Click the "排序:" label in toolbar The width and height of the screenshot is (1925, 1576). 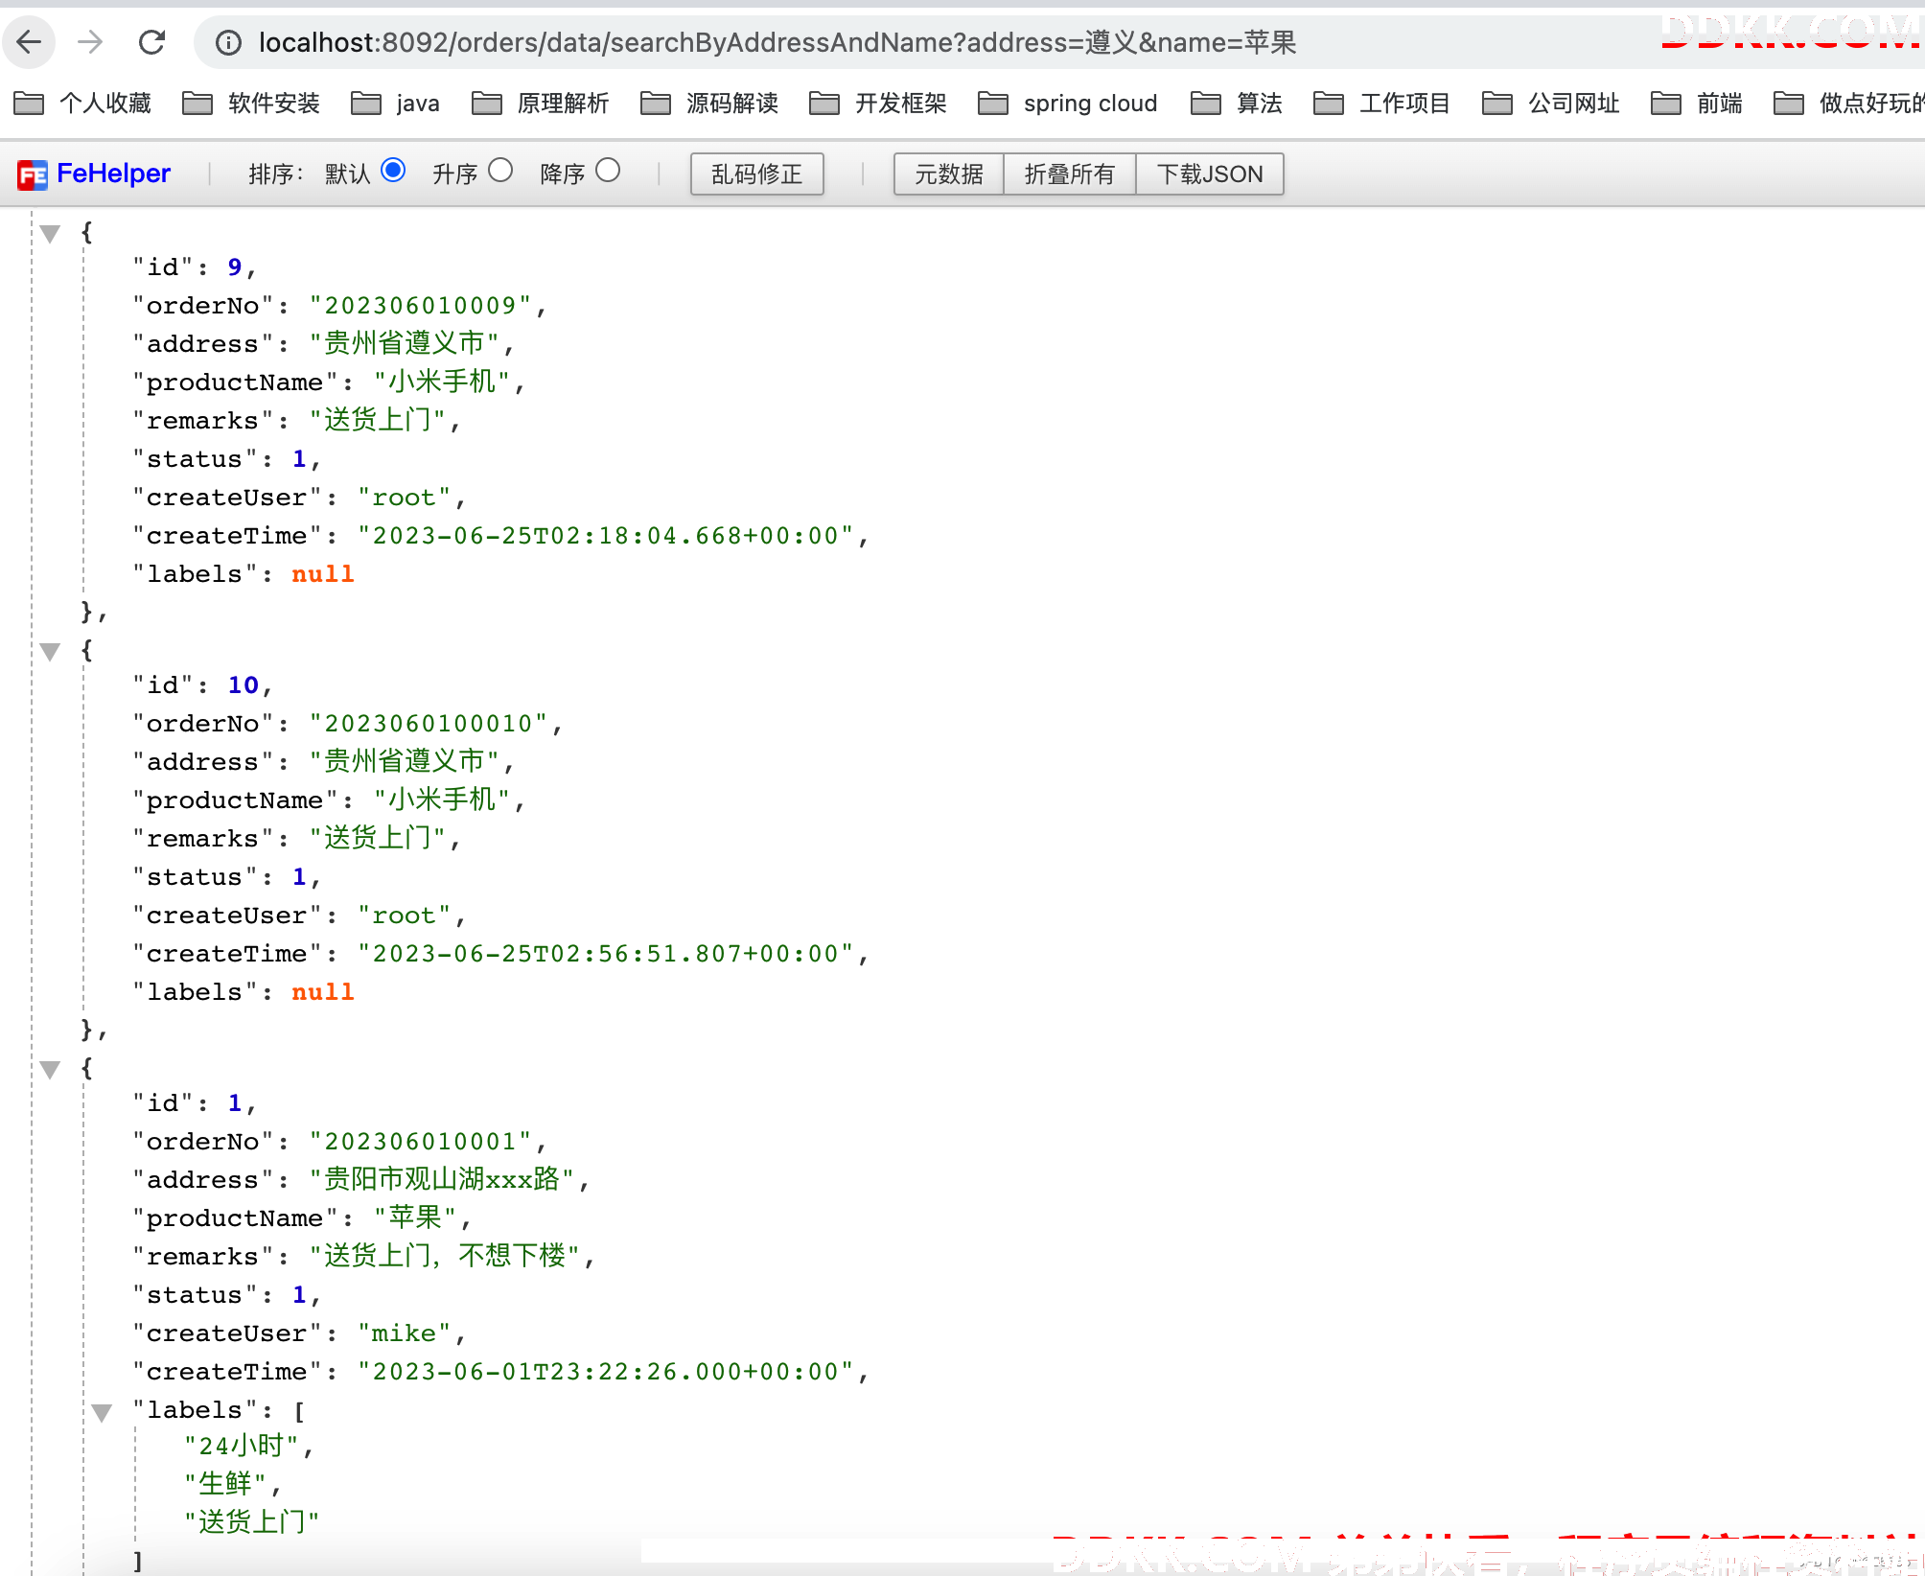coord(276,174)
